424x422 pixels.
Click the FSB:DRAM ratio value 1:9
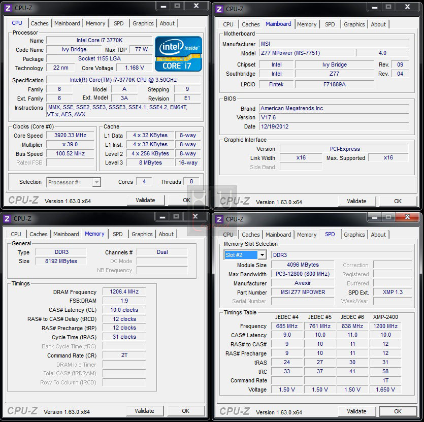pos(124,301)
